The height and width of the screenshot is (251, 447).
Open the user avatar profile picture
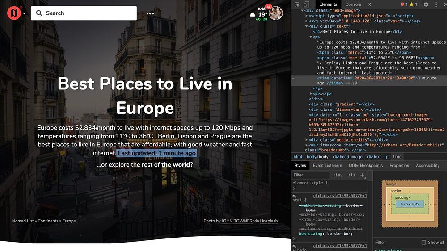pos(276,13)
